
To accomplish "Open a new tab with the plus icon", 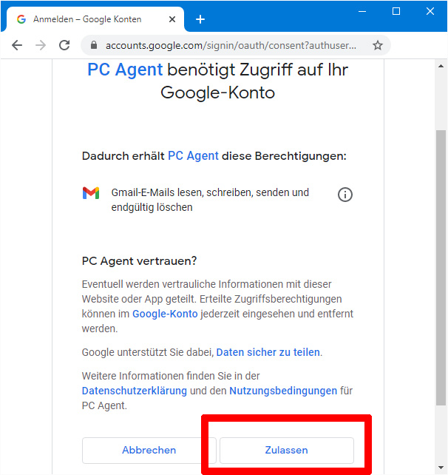I will tap(200, 19).
